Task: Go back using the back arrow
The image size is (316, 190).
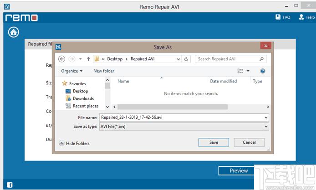Action: coord(62,59)
